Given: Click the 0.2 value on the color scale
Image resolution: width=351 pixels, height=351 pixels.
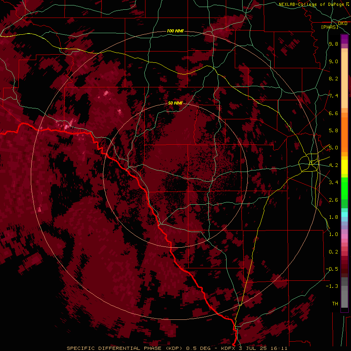Looking at the screenshot, I should 333,252.
